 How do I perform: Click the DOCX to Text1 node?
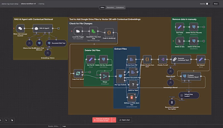click(x=133, y=85)
